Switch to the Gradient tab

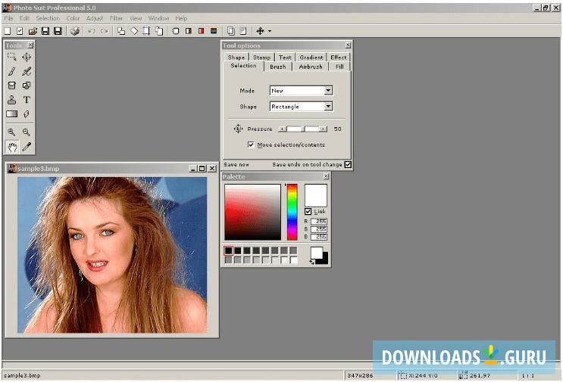311,57
